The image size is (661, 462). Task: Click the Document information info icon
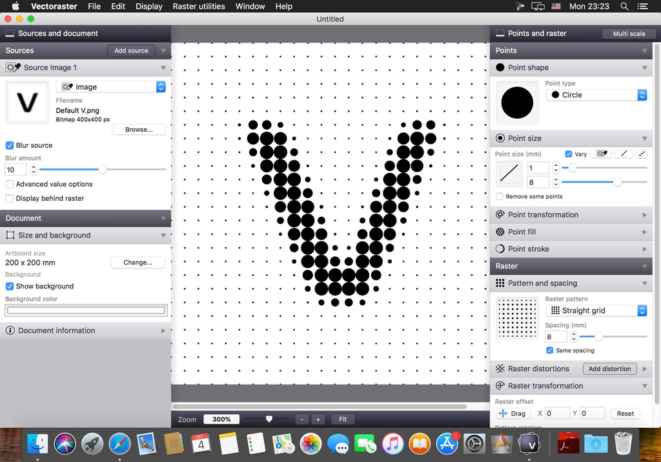click(10, 330)
